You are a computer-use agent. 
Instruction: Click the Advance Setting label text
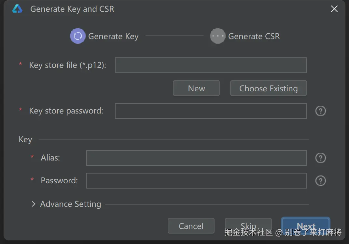[71, 204]
